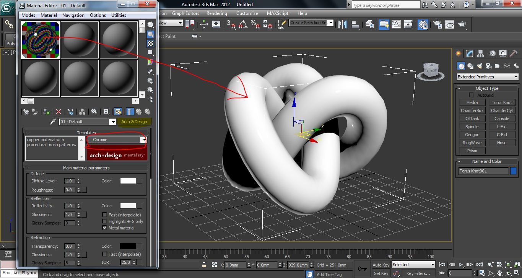Uncheck the Metal material checkbox
Image resolution: width=522 pixels, height=278 pixels.
coord(105,228)
